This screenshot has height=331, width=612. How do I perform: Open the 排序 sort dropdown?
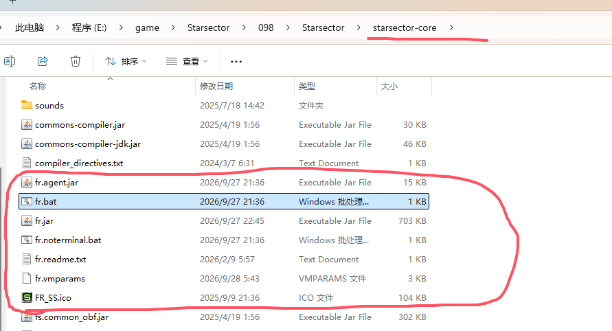(126, 61)
